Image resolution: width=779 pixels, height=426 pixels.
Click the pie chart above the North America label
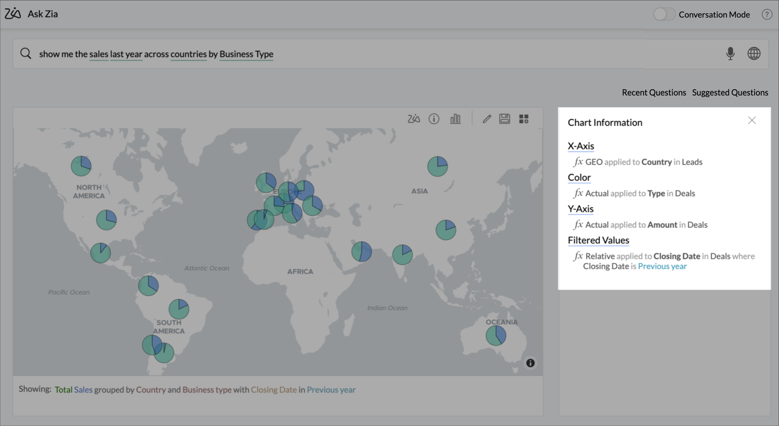(81, 166)
